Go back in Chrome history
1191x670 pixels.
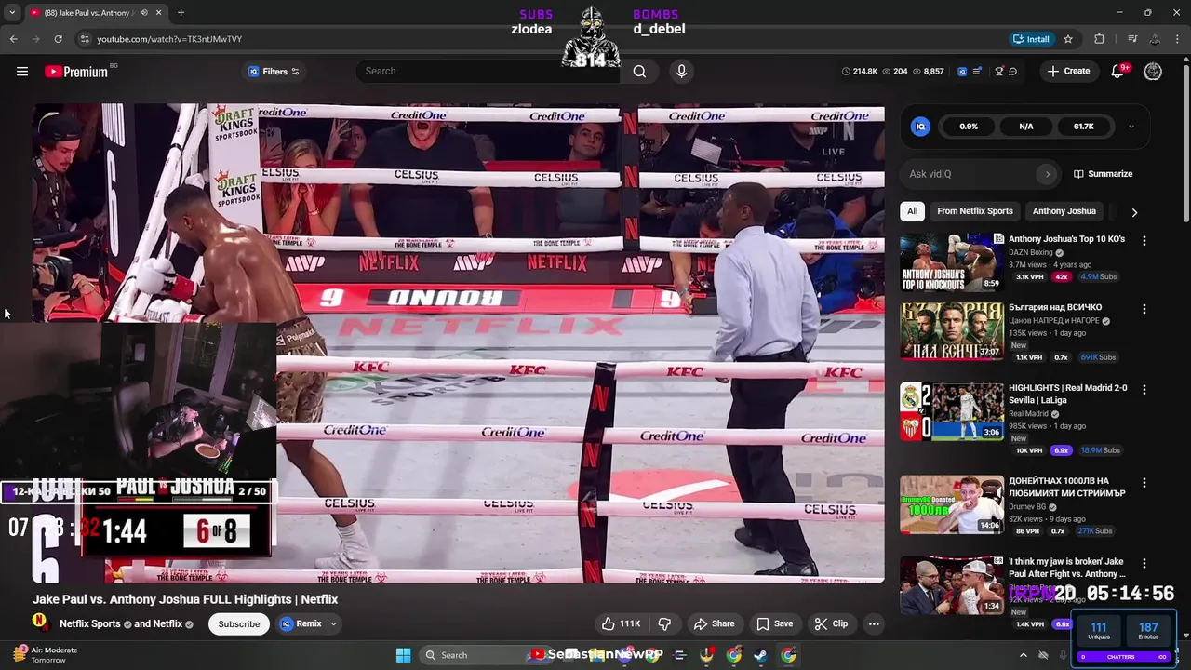click(13, 39)
